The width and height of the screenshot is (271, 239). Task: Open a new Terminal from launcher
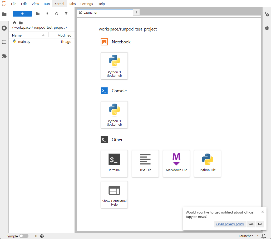tap(114, 164)
